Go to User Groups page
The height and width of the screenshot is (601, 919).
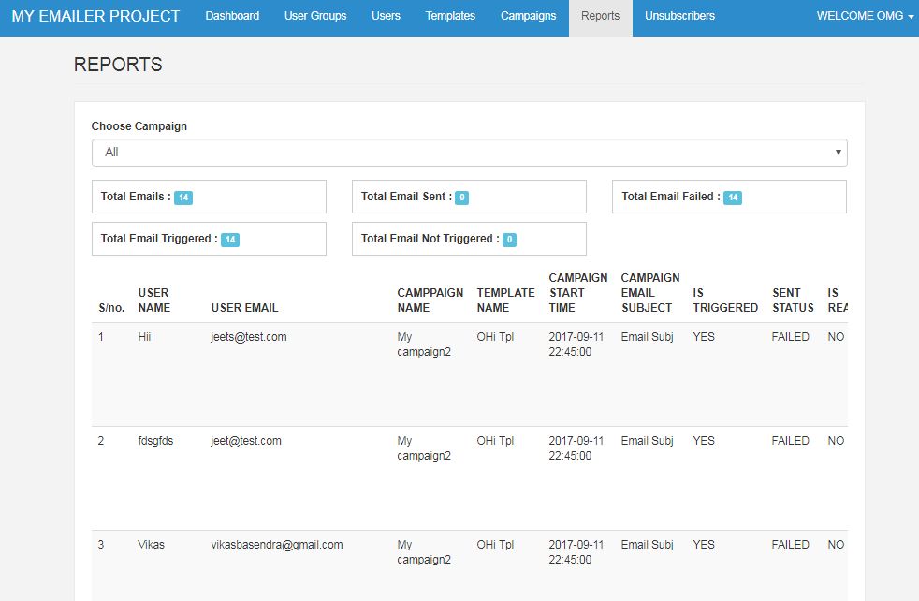(315, 16)
